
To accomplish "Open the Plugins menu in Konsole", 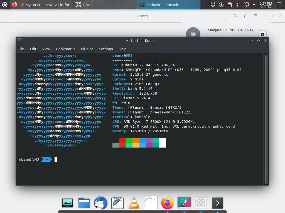I will (x=87, y=49).
